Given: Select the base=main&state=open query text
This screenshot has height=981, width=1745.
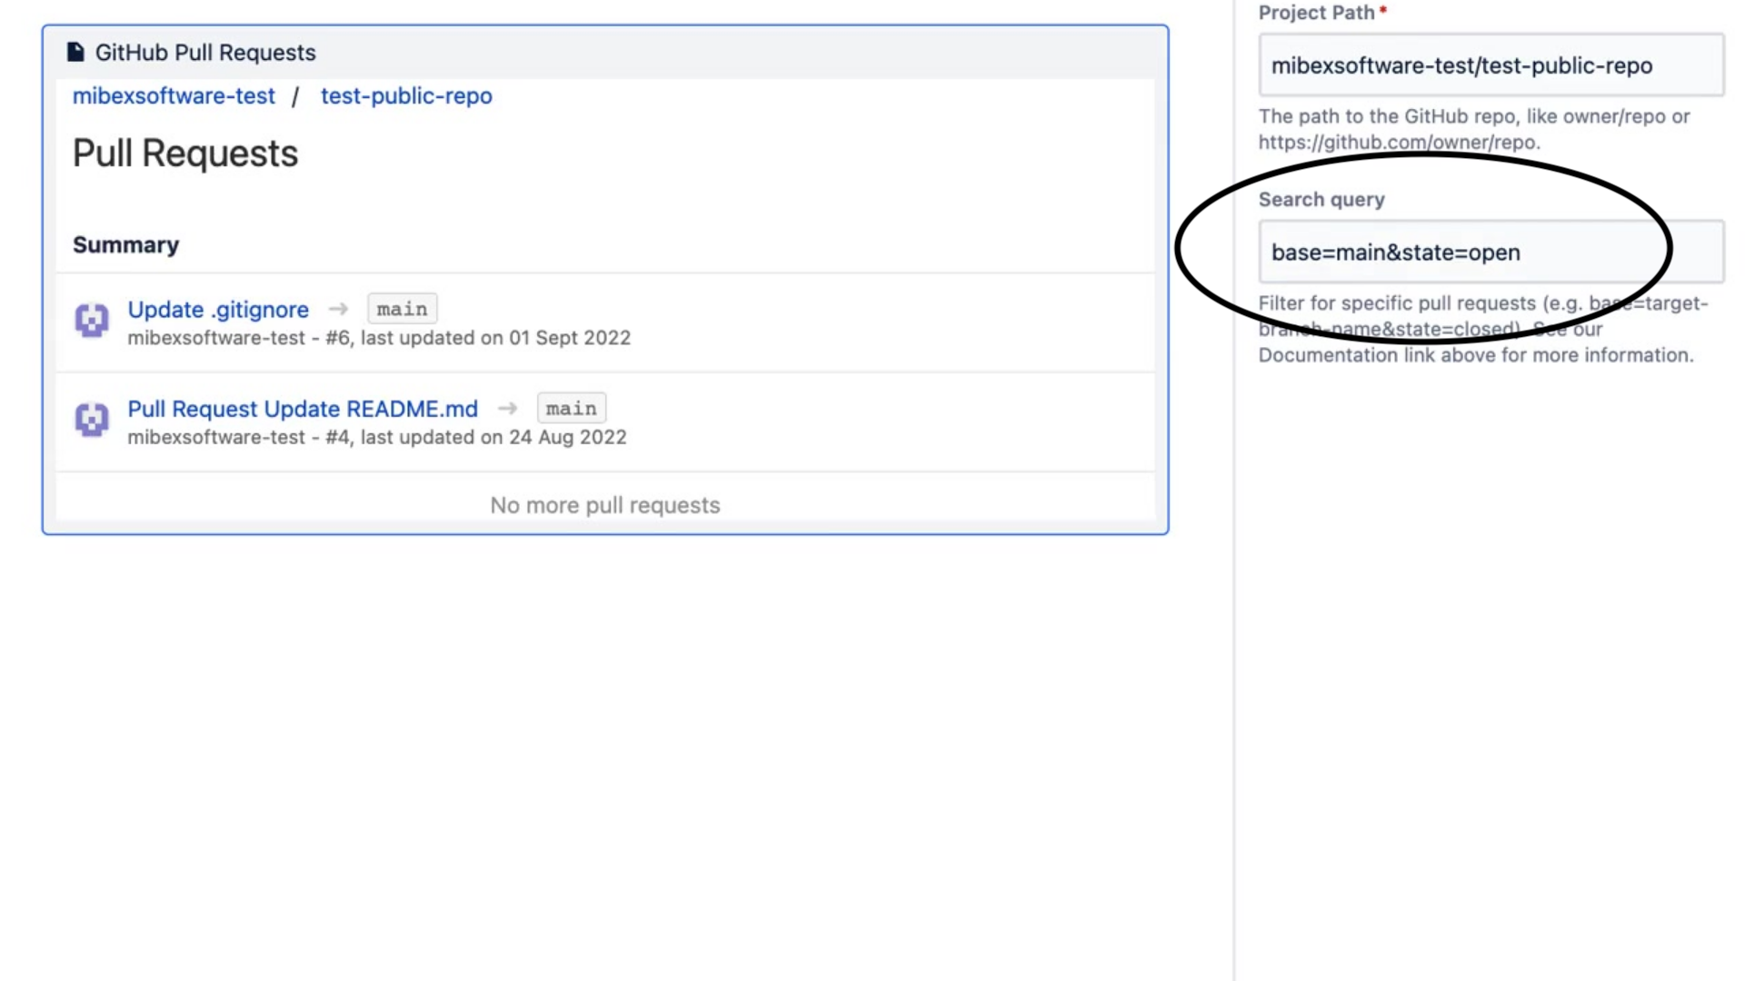Looking at the screenshot, I should (1395, 253).
